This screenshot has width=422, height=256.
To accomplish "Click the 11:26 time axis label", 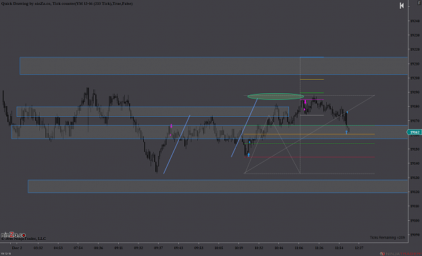I will click(319, 248).
